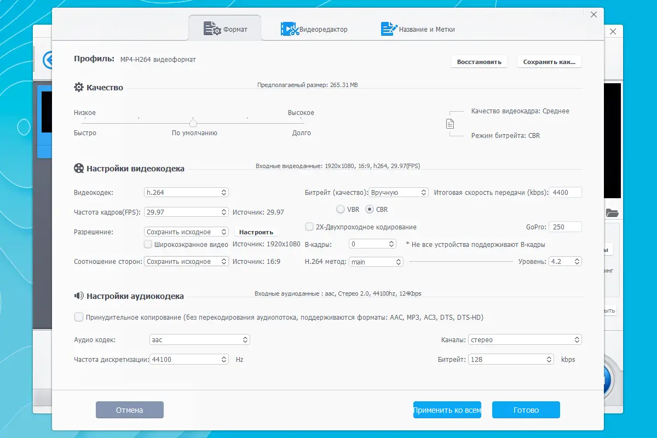This screenshot has height=438, width=657.
Task: Click the document icon near Качество видеокадра
Action: pos(450,124)
